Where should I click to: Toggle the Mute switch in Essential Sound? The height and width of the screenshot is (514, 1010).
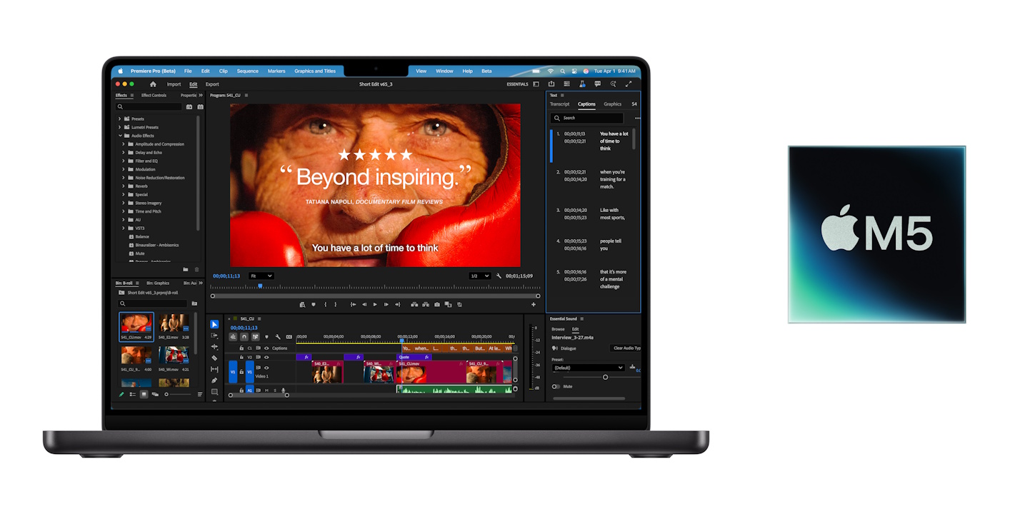[556, 386]
